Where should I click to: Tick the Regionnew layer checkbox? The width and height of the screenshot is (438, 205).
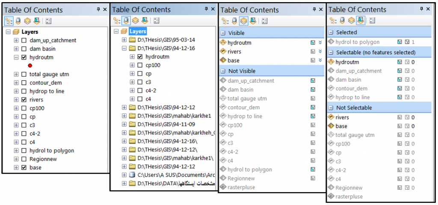(24, 159)
